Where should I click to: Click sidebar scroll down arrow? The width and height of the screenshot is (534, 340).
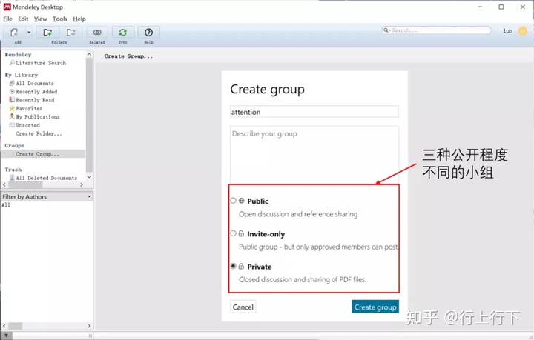coord(89,177)
